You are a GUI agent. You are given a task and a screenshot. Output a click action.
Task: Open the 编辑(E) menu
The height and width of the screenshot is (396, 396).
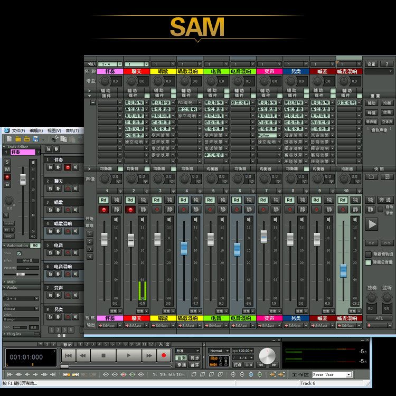click(x=36, y=130)
